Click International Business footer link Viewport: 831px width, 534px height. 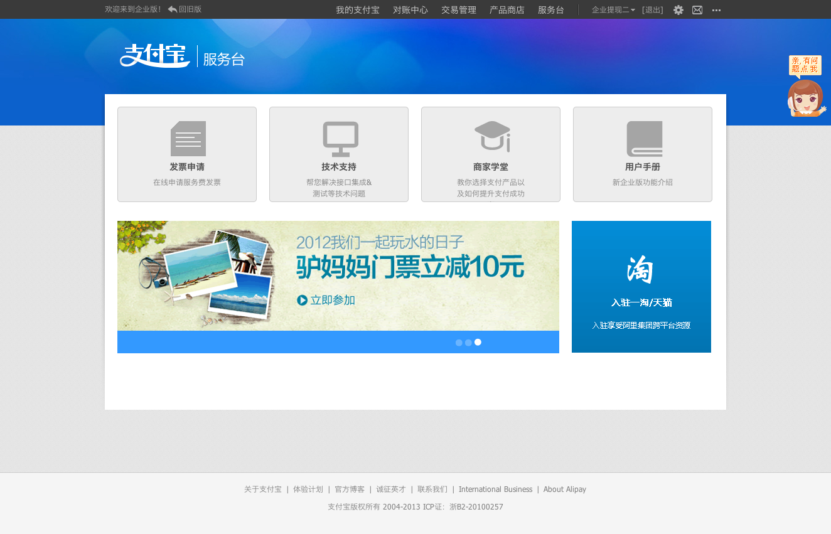click(x=496, y=489)
